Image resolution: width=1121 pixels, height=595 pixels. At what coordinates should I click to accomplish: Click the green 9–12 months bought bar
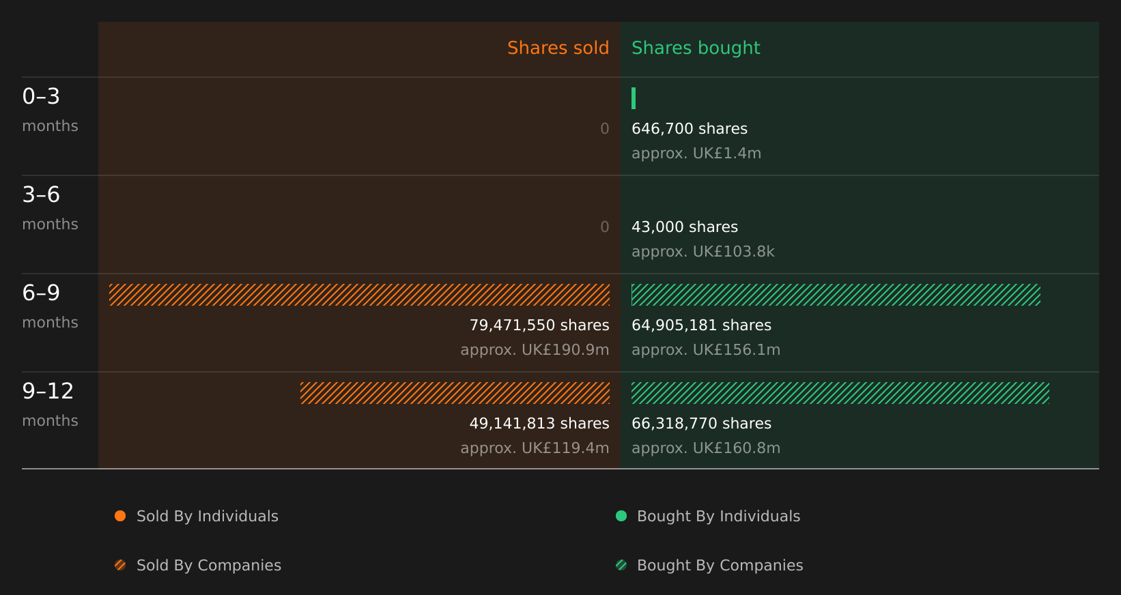click(x=840, y=393)
